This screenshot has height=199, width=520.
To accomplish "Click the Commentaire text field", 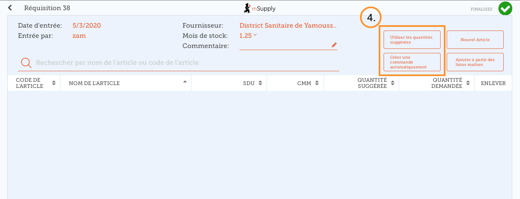I will point(285,45).
